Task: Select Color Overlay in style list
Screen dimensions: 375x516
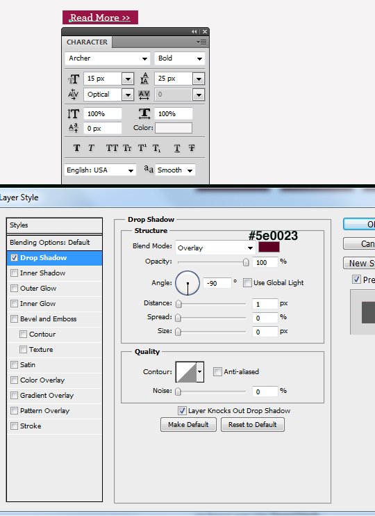Action: point(55,380)
